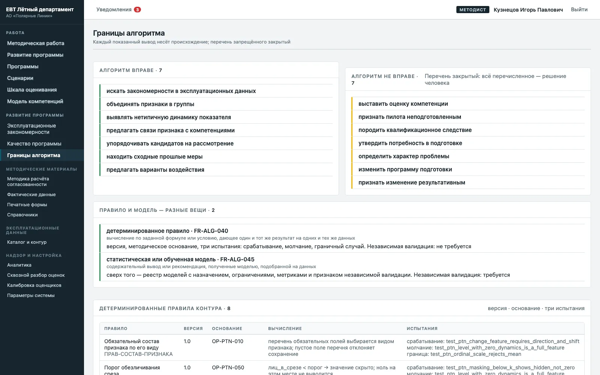The height and width of the screenshot is (375, 600).
Task: Click the row выставить оценку компетенции
Action: coord(468,104)
